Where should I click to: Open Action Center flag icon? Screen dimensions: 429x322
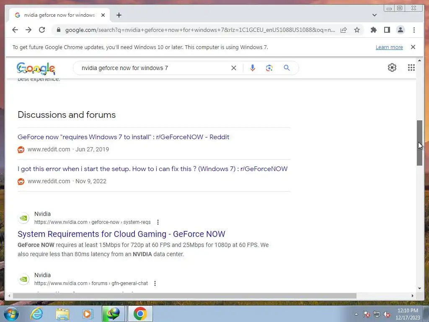pyautogui.click(x=367, y=314)
